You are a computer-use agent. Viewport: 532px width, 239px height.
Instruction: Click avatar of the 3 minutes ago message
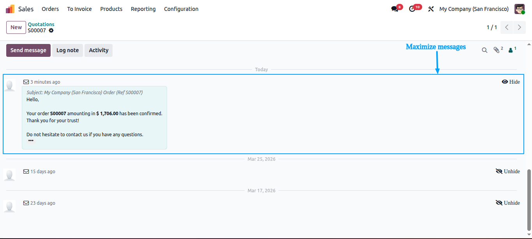(10, 85)
